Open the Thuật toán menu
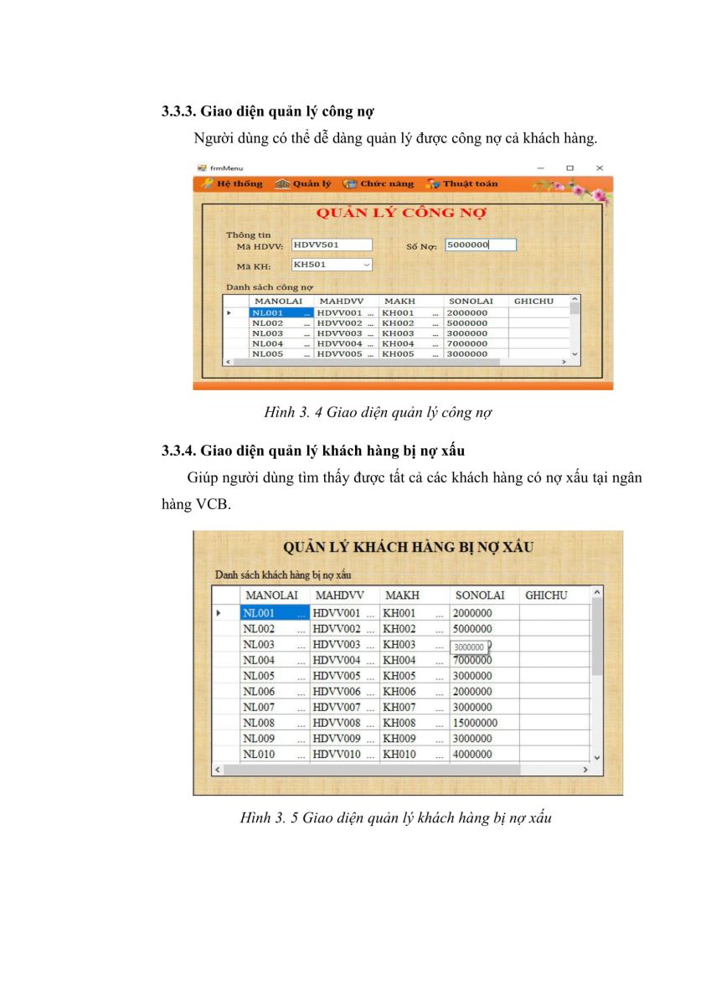The width and height of the screenshot is (711, 1005). pos(462,184)
